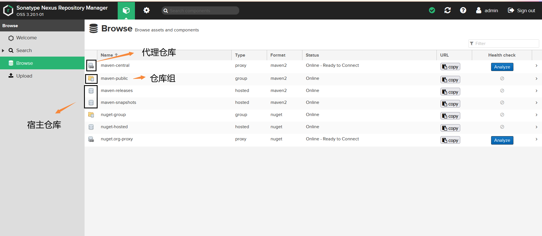Click the maven-snapshots hosted repository icon
This screenshot has height=236, width=542.
(x=91, y=103)
